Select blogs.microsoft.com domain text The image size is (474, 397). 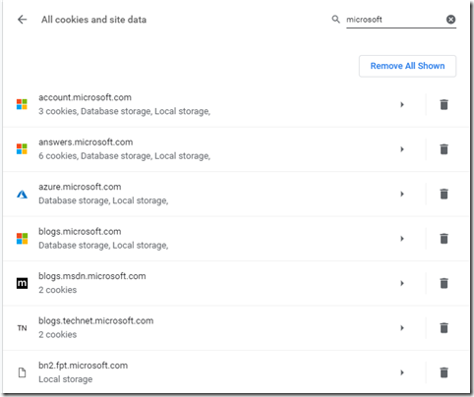[80, 232]
